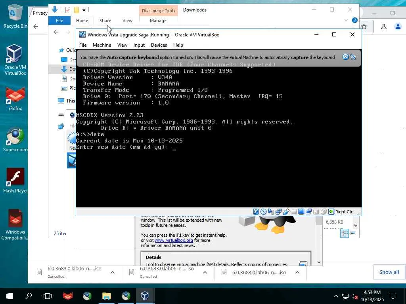This screenshot has height=304, width=406.
Task: Show hidden icons in system tray
Action: 335,296
